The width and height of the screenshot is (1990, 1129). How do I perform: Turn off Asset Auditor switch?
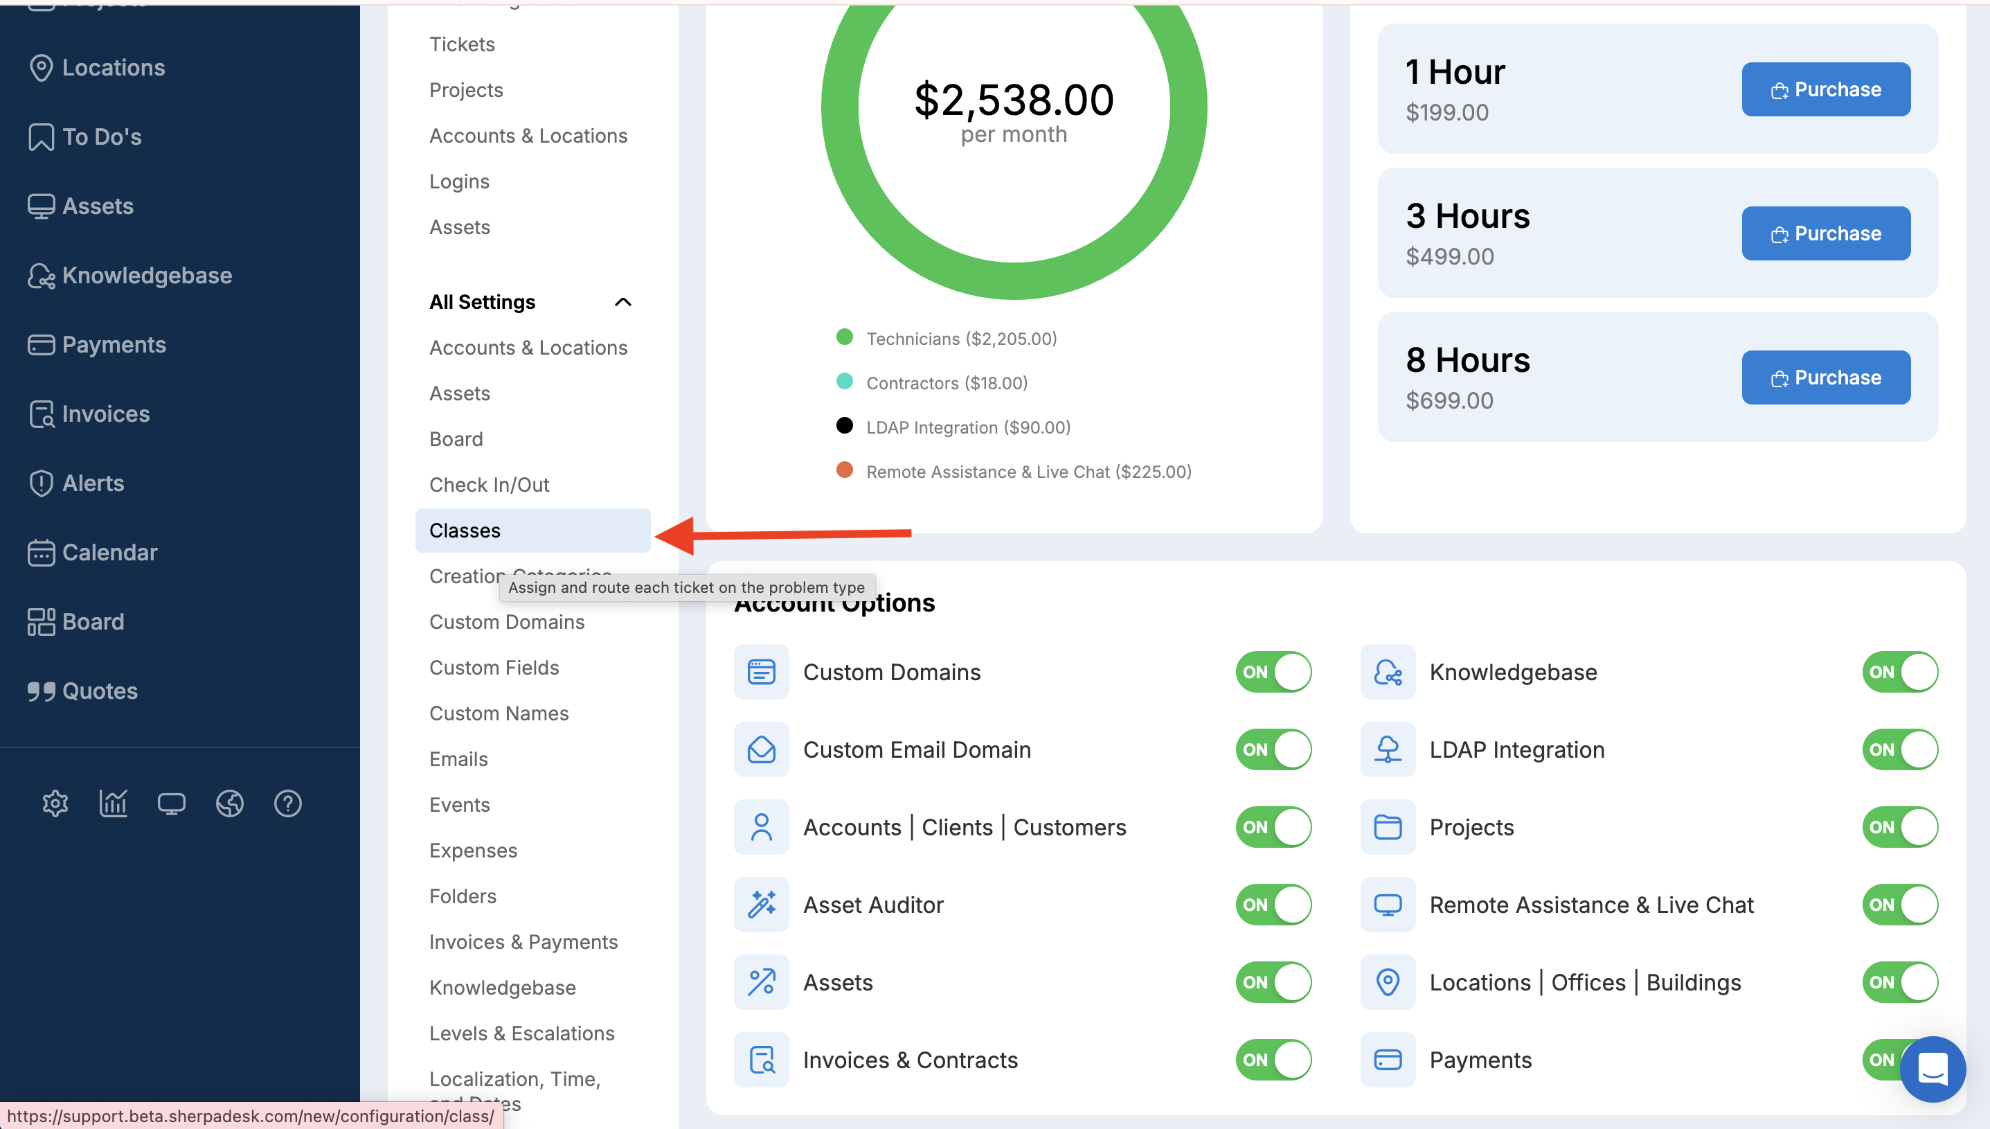coord(1273,904)
